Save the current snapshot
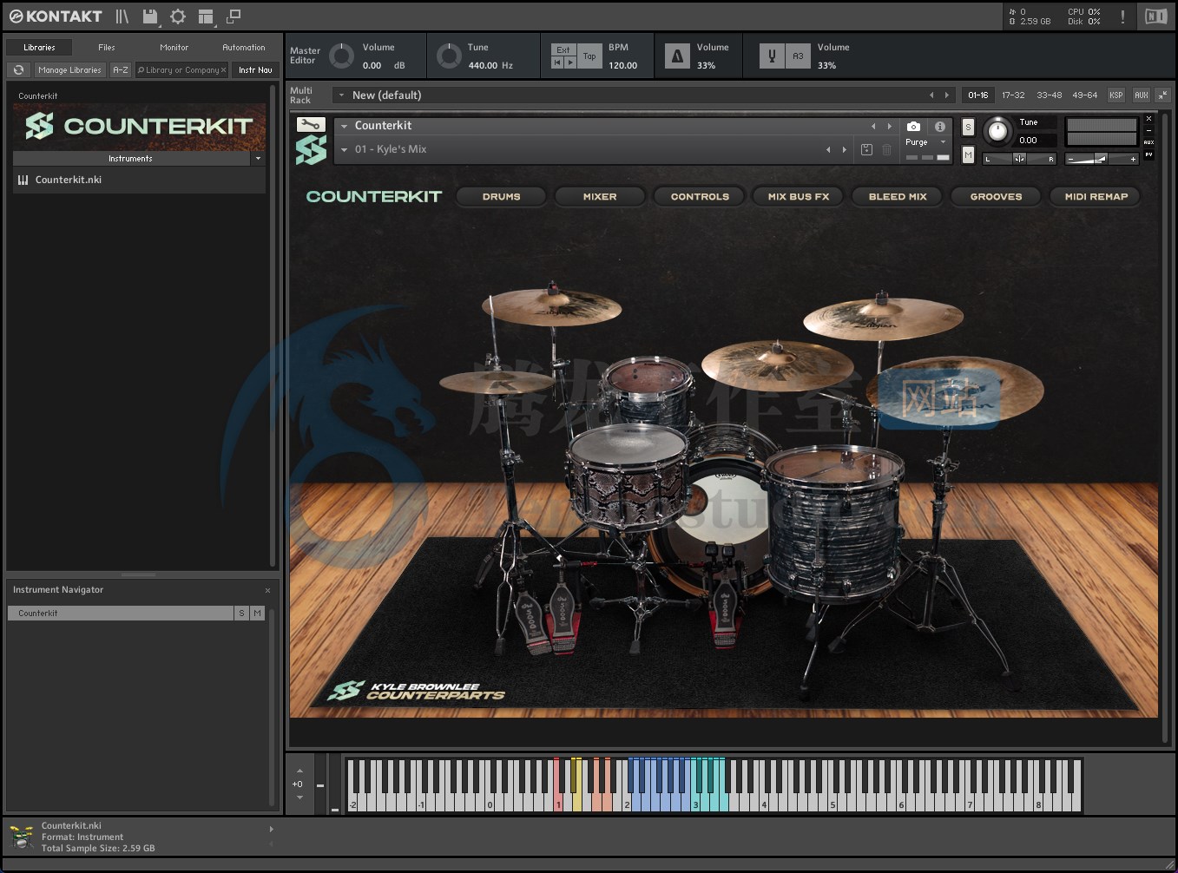The height and width of the screenshot is (873, 1178). point(866,149)
